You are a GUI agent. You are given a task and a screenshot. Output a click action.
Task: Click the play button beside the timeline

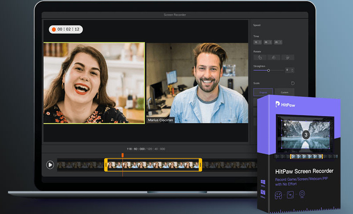click(50, 165)
